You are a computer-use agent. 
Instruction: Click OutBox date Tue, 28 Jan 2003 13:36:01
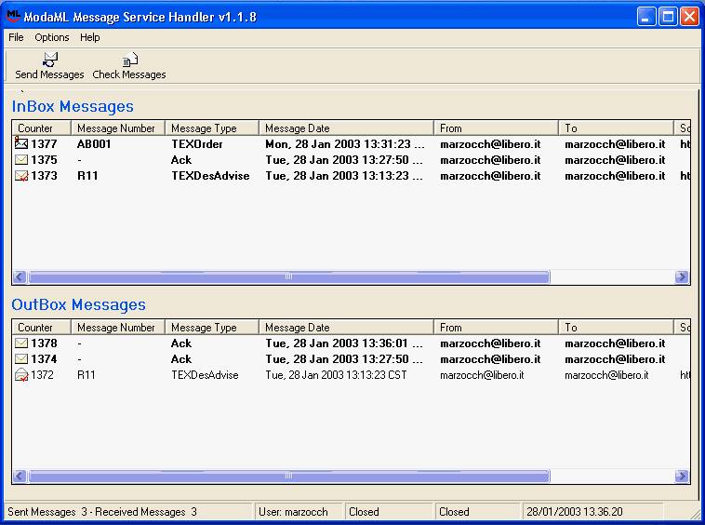[344, 343]
